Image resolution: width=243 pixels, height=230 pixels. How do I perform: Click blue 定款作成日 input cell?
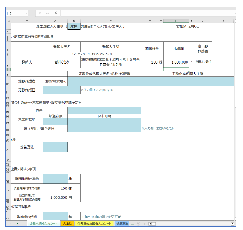[x=62, y=90]
